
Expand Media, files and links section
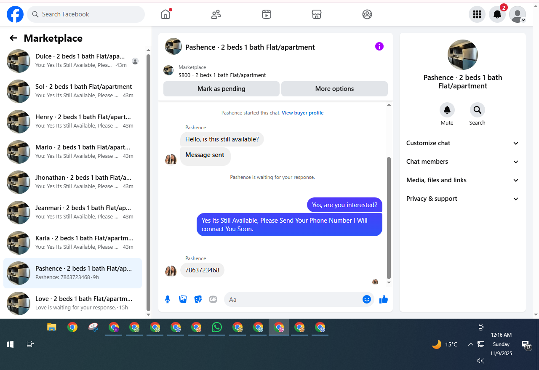[463, 180]
